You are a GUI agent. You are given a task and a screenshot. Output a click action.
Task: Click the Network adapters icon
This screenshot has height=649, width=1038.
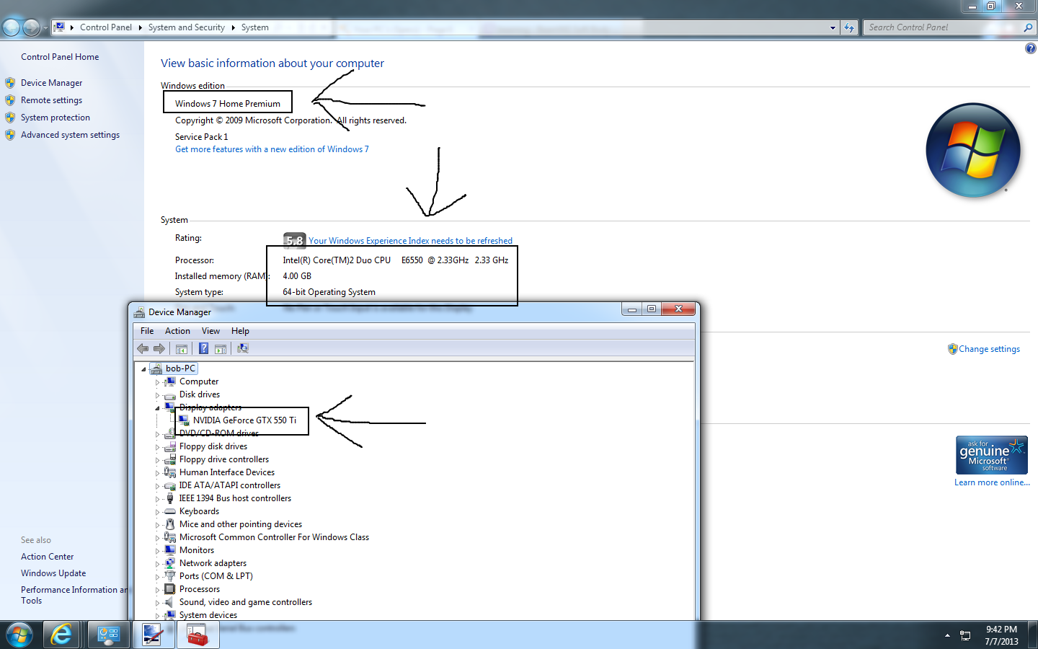tap(170, 563)
